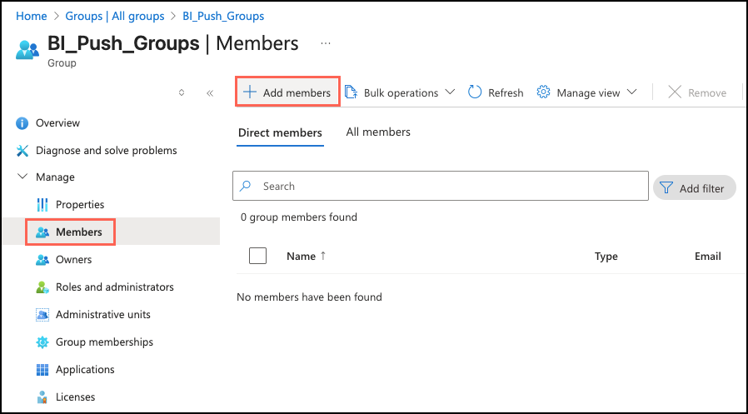Open Administrative units

103,315
